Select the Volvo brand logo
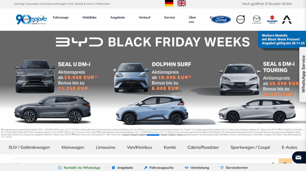 pyautogui.click(x=241, y=19)
